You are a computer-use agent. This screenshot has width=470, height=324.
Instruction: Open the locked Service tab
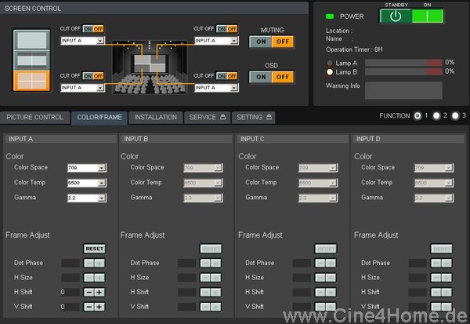tap(207, 118)
